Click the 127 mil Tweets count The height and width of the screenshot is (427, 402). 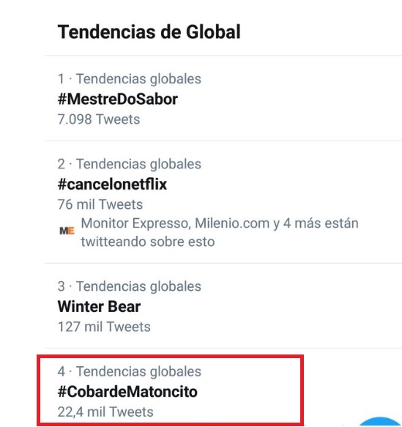[104, 327]
